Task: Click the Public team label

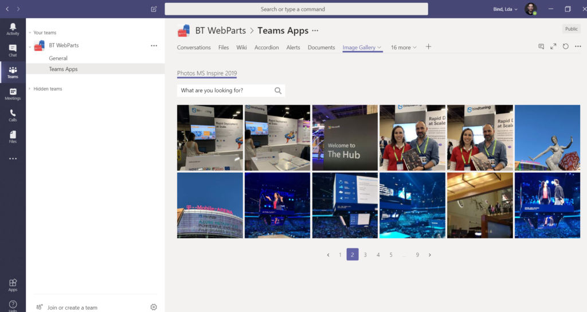Action: click(x=572, y=29)
